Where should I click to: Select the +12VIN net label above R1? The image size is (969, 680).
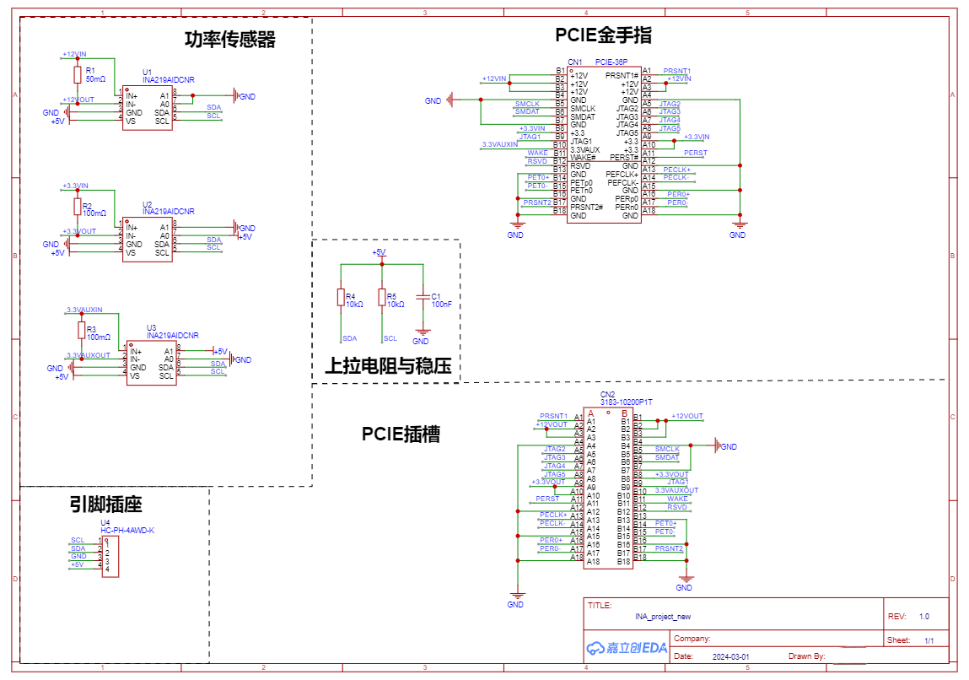click(x=74, y=54)
